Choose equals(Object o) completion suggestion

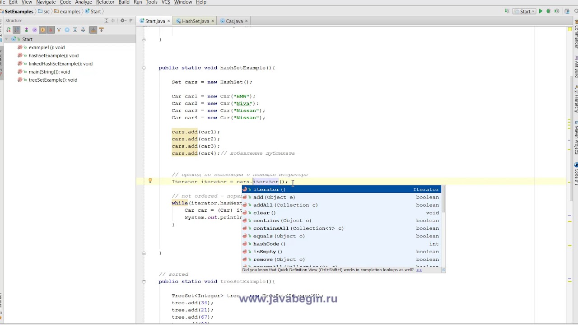tap(341, 236)
